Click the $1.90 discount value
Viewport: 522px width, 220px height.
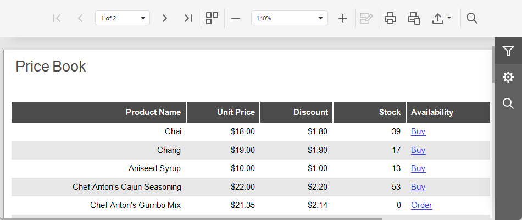(318, 150)
